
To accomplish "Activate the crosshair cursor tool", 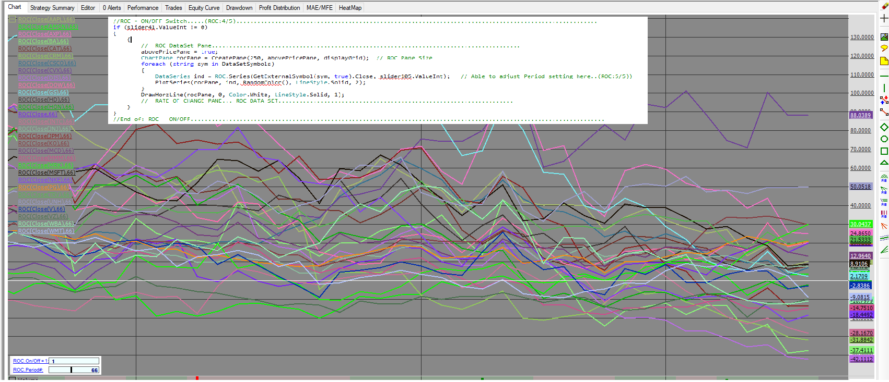I will pos(884,18).
